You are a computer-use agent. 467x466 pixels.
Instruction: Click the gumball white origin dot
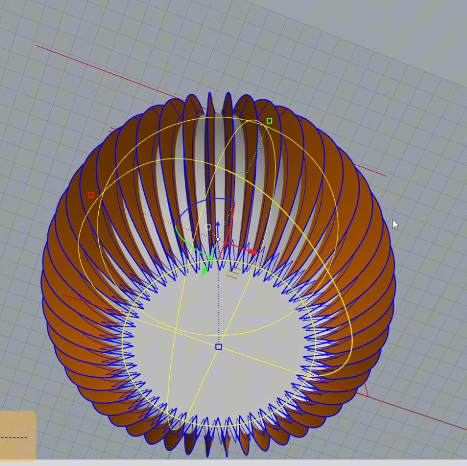coord(218,239)
